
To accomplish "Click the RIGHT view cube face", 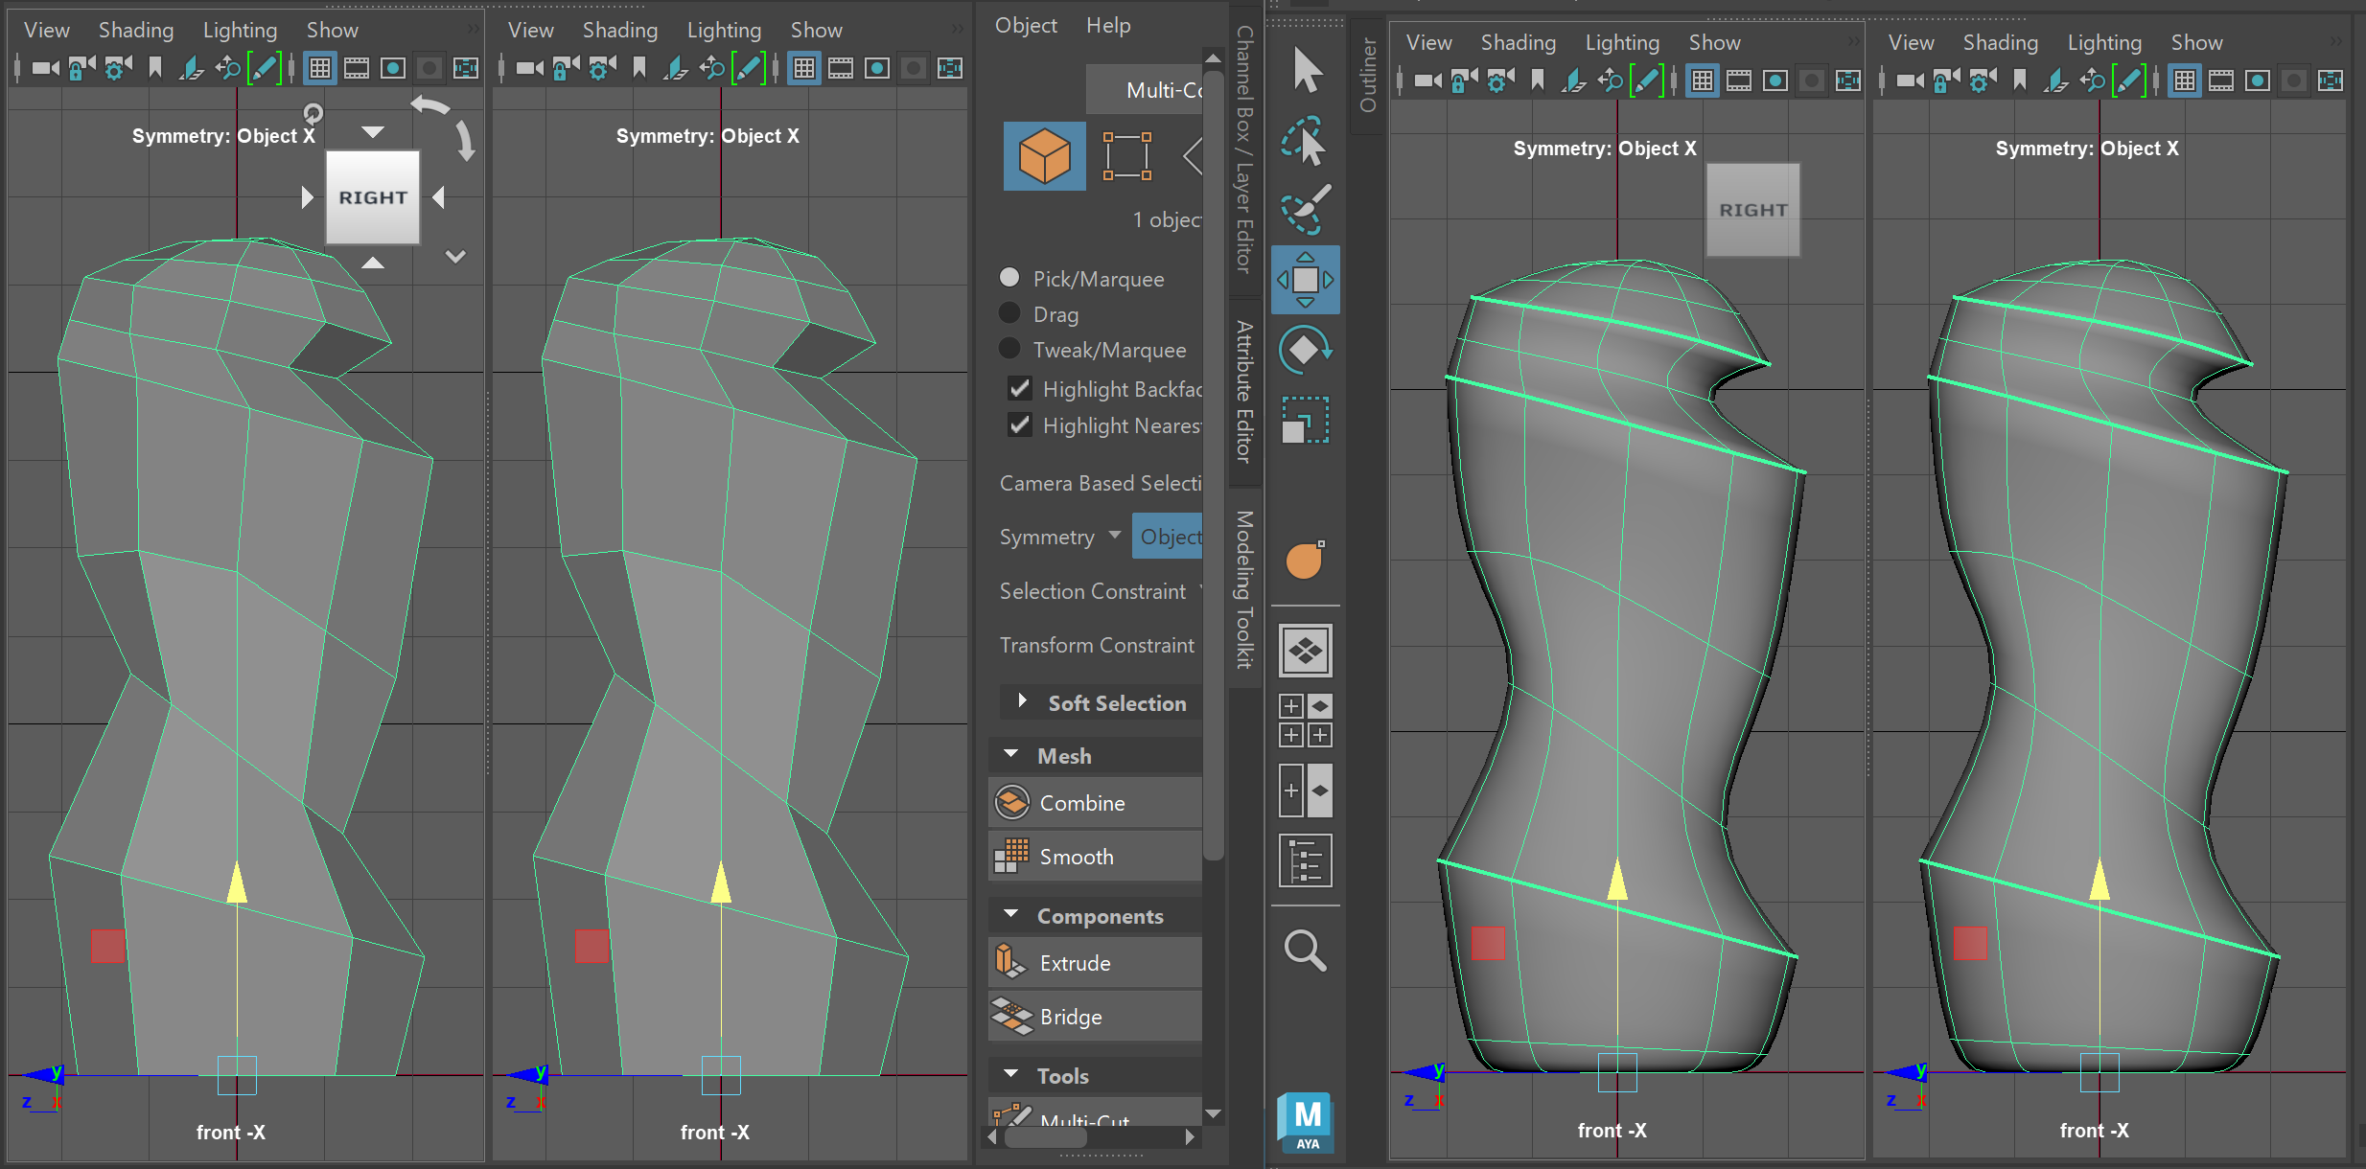I will coord(373,197).
